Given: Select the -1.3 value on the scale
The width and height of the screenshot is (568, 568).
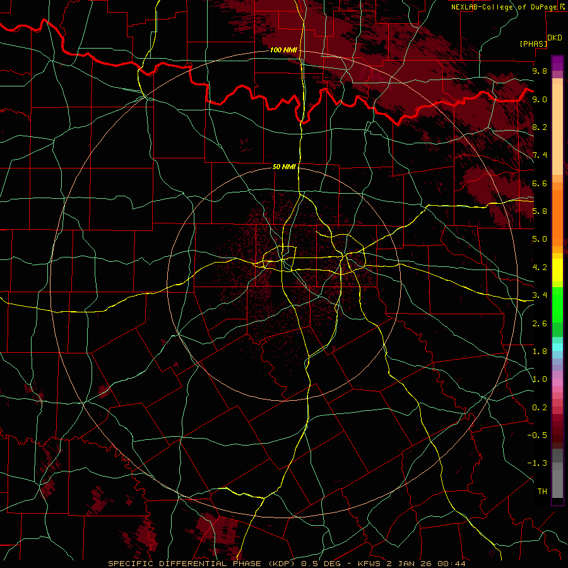Looking at the screenshot, I should pyautogui.click(x=537, y=463).
